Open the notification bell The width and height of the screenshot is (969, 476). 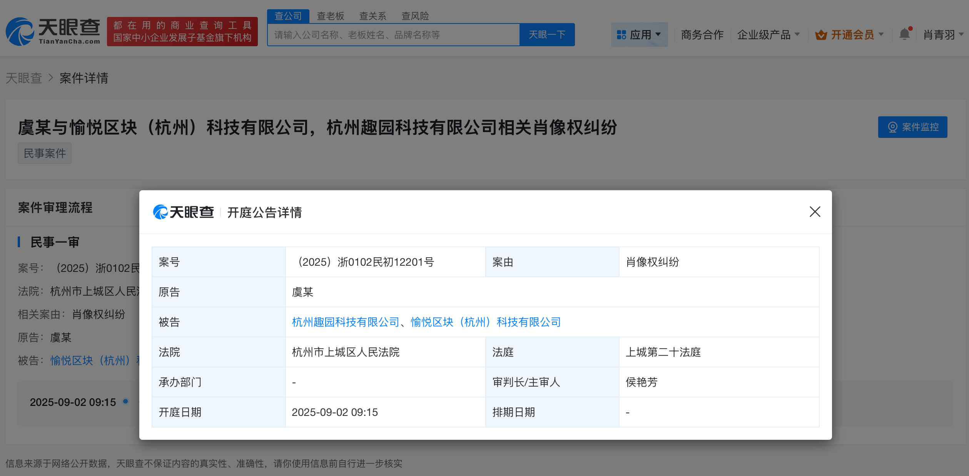904,34
